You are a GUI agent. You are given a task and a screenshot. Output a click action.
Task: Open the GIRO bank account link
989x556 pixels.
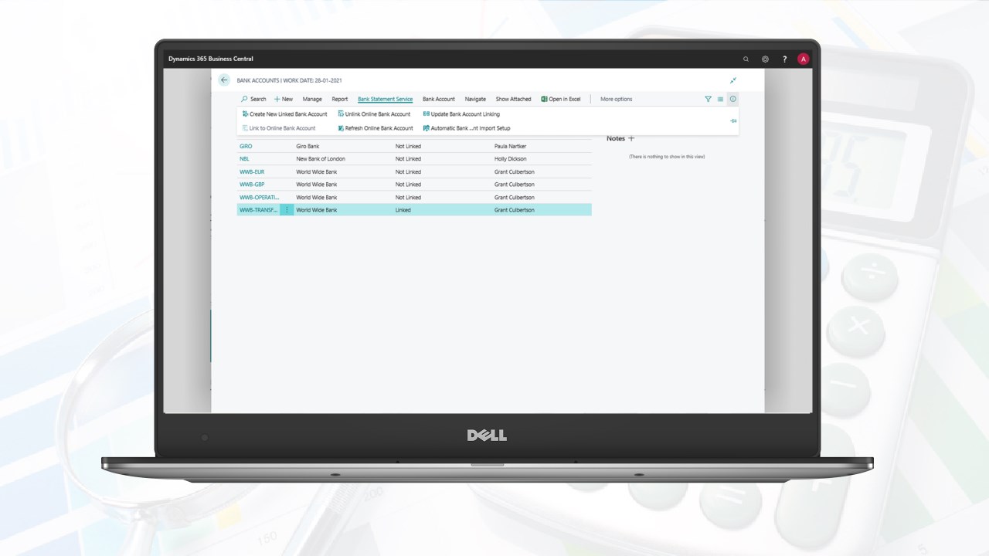pos(246,146)
